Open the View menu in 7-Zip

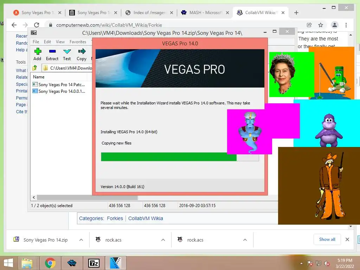pyautogui.click(x=60, y=42)
